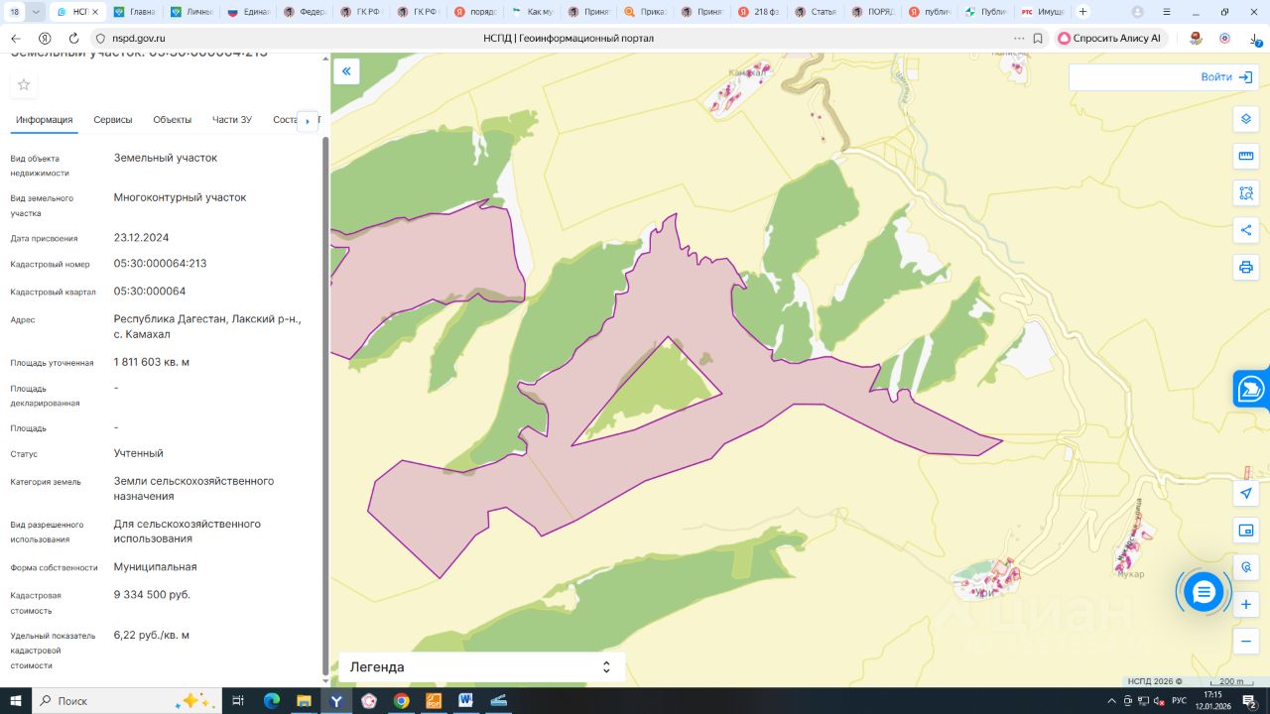This screenshot has height=714, width=1270.
Task: Open Microsoft Edge from the taskbar
Action: tap(272, 701)
